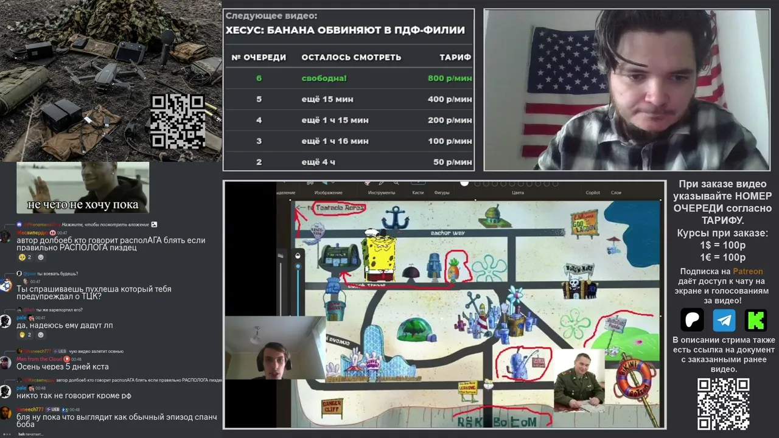Click the 'Следующее видео:' label
The width and height of the screenshot is (779, 438).
(271, 16)
